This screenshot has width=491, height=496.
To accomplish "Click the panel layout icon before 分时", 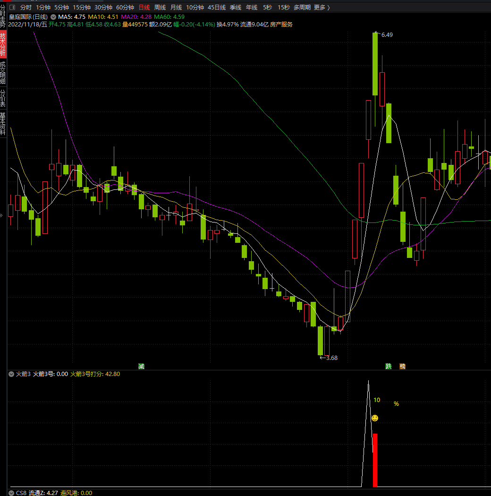I will (x=12, y=7).
